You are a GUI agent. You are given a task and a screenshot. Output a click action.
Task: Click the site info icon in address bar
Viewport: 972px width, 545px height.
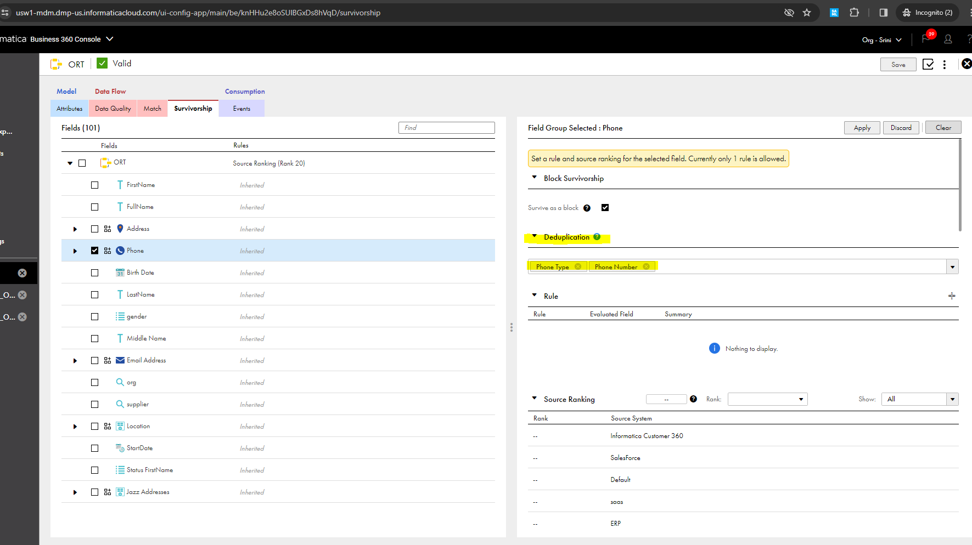coord(5,13)
